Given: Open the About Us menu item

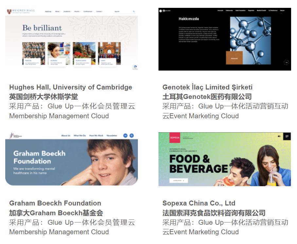Looking at the screenshot, I should (66, 136).
